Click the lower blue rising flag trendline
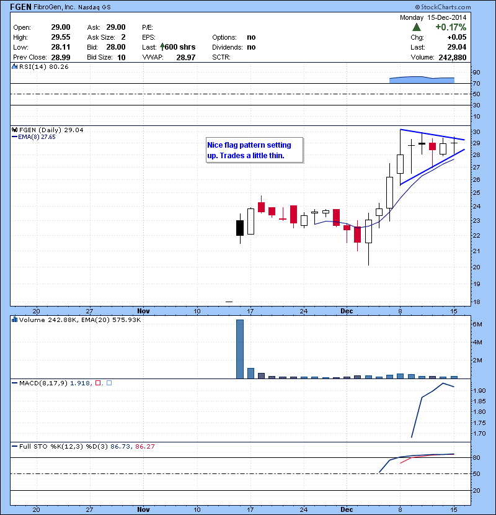This screenshot has width=496, height=515. coord(432,167)
